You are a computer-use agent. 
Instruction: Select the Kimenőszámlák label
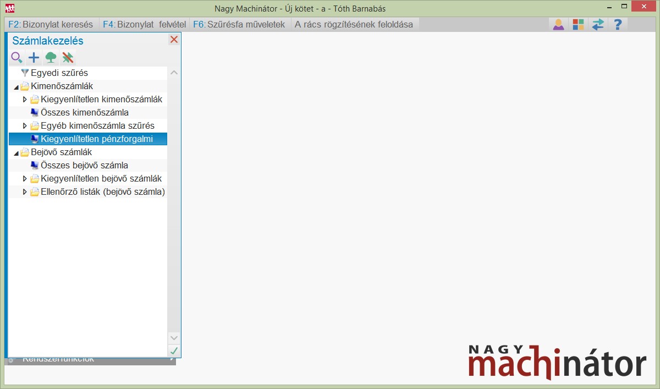point(62,86)
